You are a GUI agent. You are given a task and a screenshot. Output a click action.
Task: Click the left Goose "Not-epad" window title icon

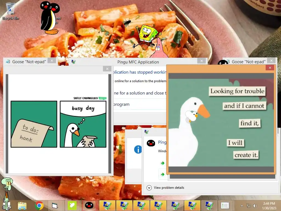click(x=8, y=62)
